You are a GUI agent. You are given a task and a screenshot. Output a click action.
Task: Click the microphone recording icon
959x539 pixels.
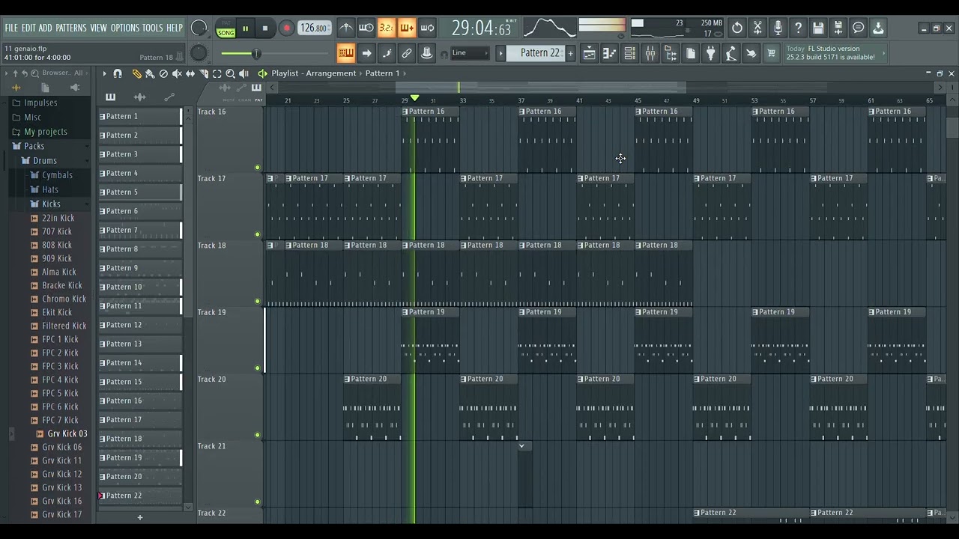pos(778,28)
